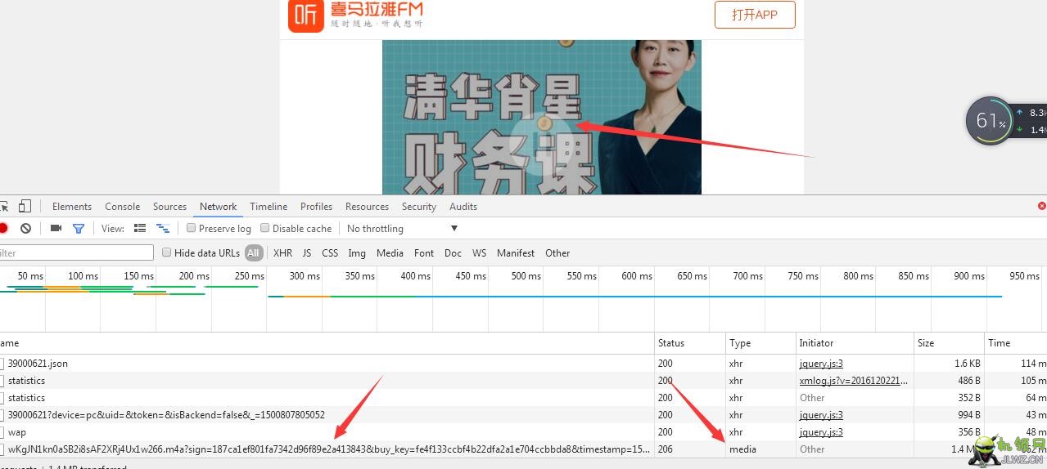Viewport: 1047px width, 469px height.
Task: Filter requests by WS
Action: (x=480, y=253)
